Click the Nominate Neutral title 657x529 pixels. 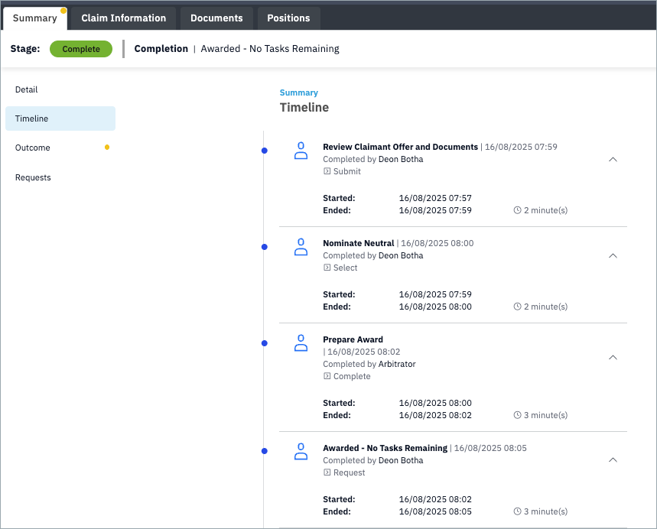358,243
